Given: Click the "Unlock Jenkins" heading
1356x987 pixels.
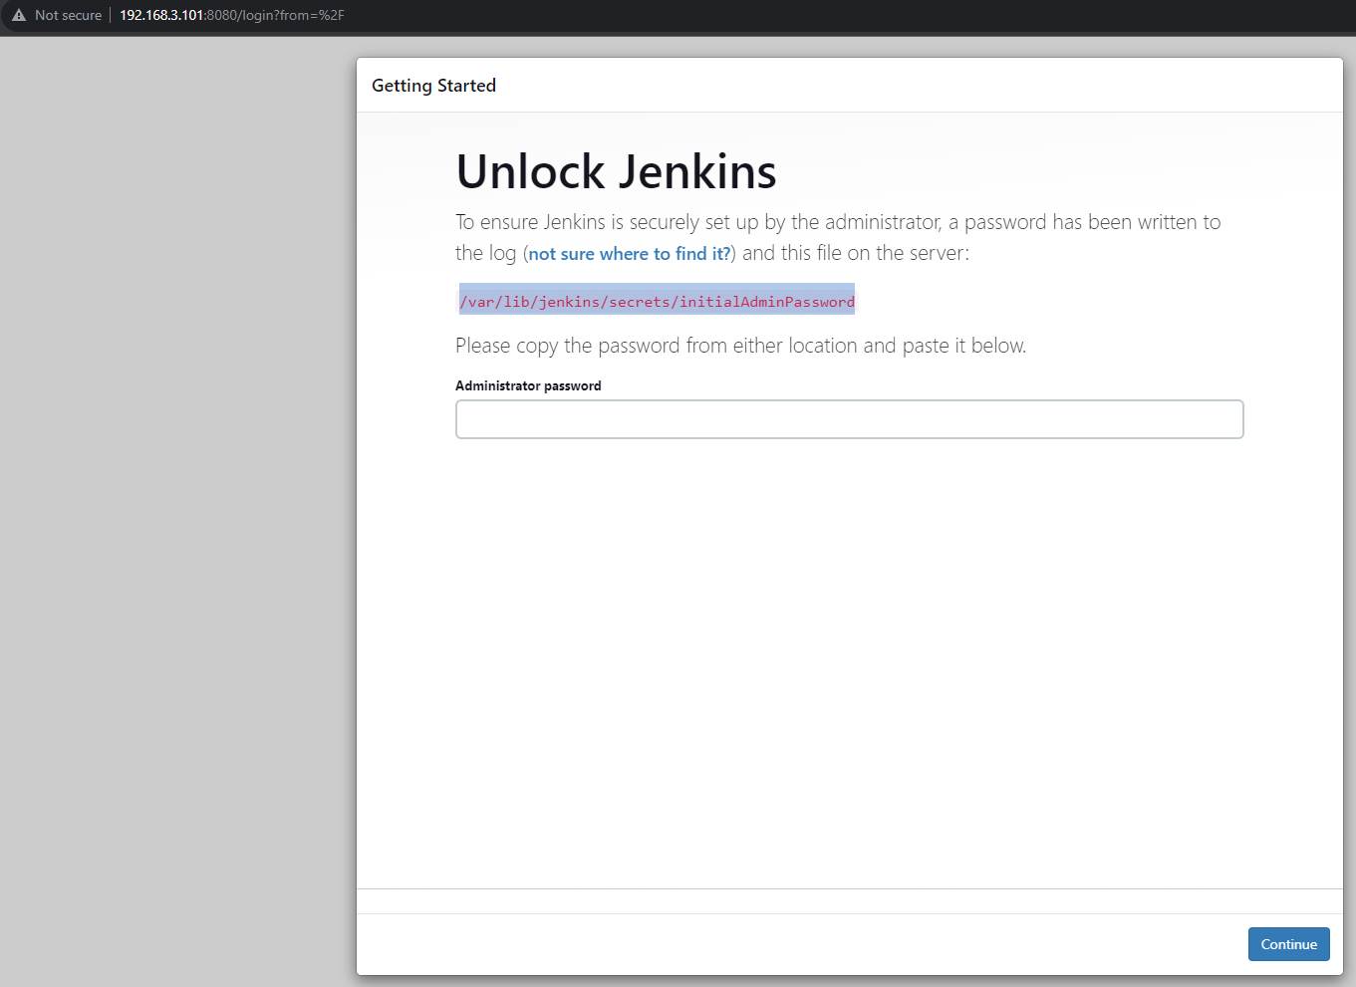Looking at the screenshot, I should pyautogui.click(x=616, y=171).
